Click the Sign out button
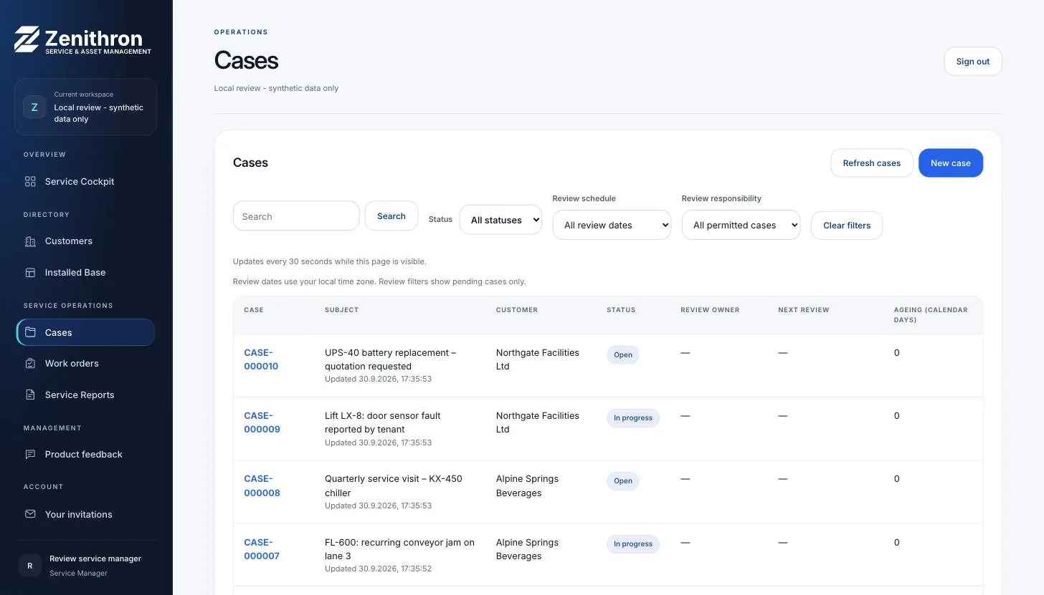 point(973,62)
